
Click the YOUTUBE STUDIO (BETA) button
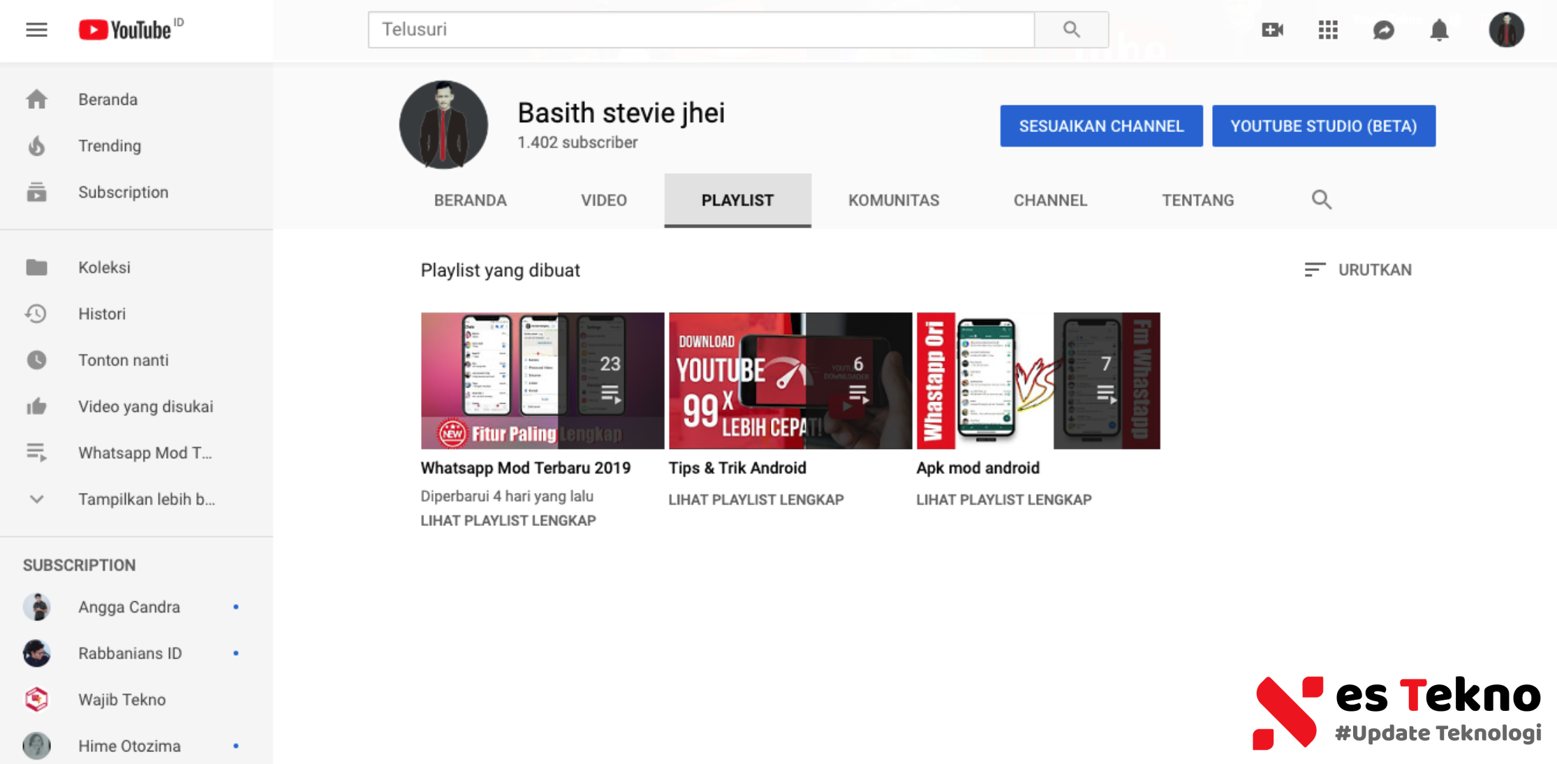pos(1323,126)
